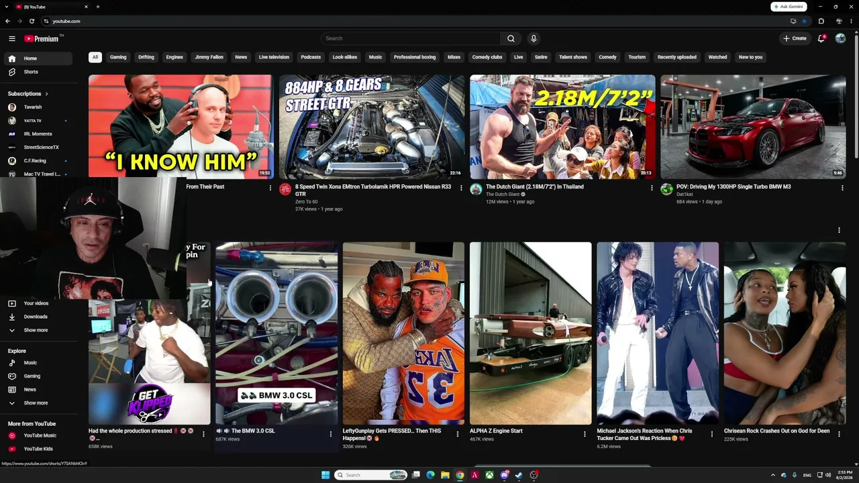Viewport: 859px width, 483px height.
Task: Open options for the Nissan R33 GTR video
Action: [x=461, y=188]
